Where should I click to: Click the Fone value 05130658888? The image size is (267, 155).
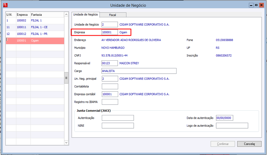click(224, 40)
